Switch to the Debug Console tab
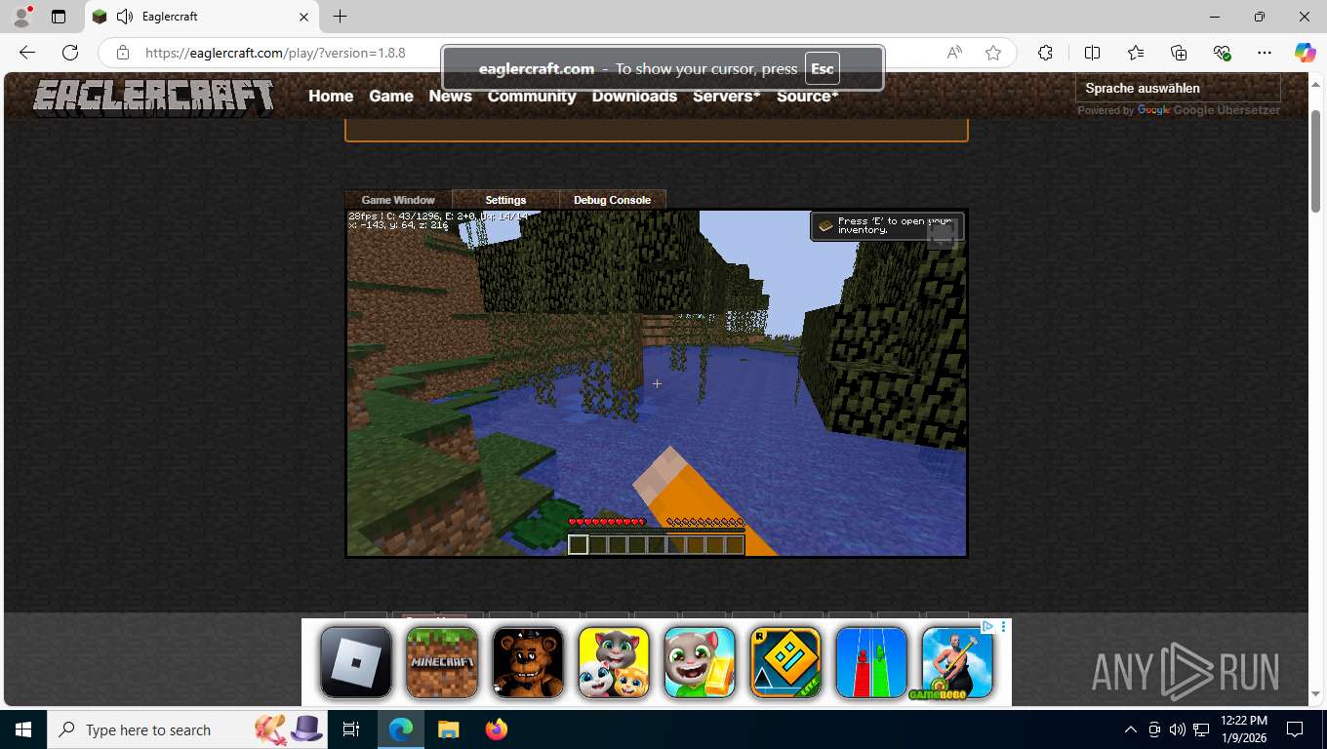Screen dimensions: 1327x749 pyautogui.click(x=612, y=200)
